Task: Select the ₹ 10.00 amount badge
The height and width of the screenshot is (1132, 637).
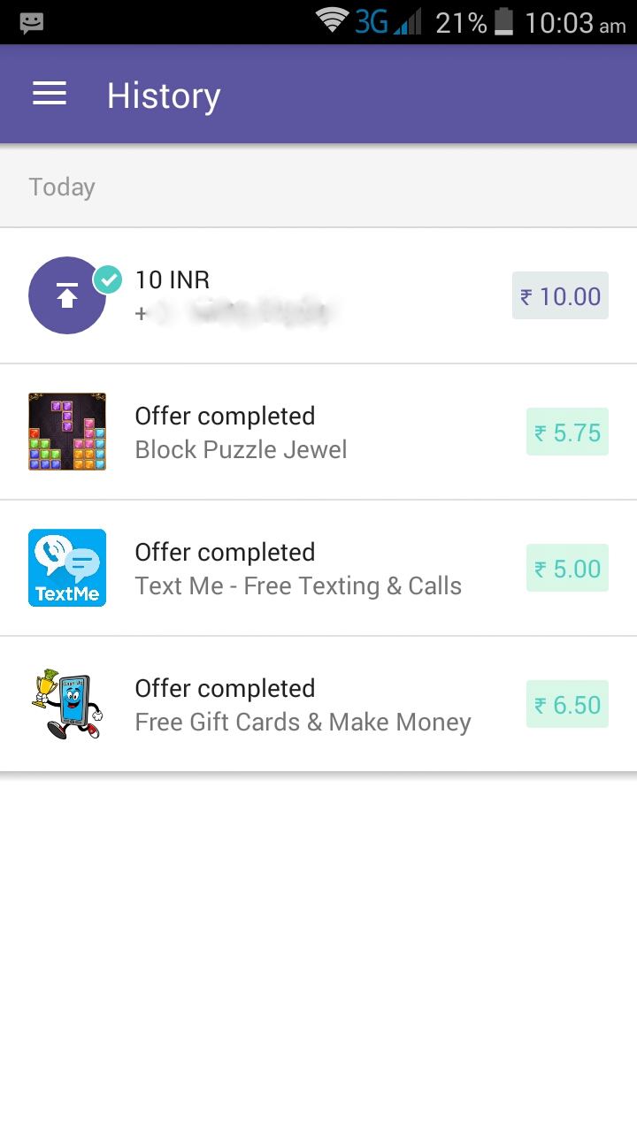Action: click(560, 295)
